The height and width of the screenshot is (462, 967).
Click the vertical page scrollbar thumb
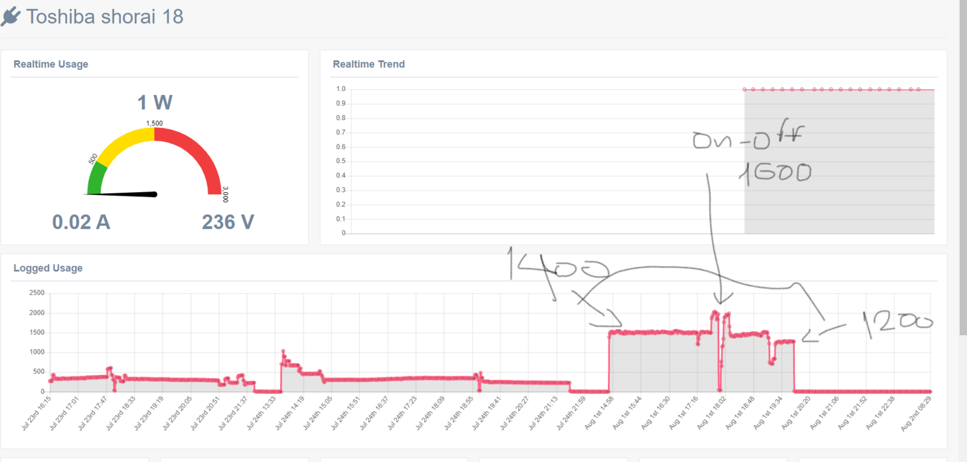[963, 167]
